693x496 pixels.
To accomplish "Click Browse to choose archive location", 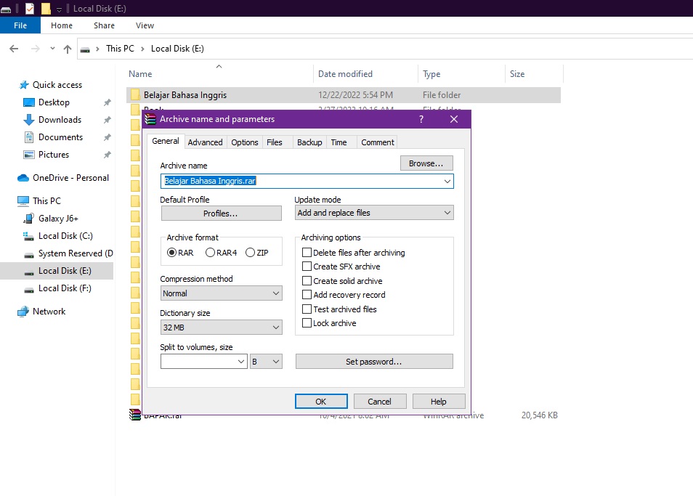I will [426, 163].
